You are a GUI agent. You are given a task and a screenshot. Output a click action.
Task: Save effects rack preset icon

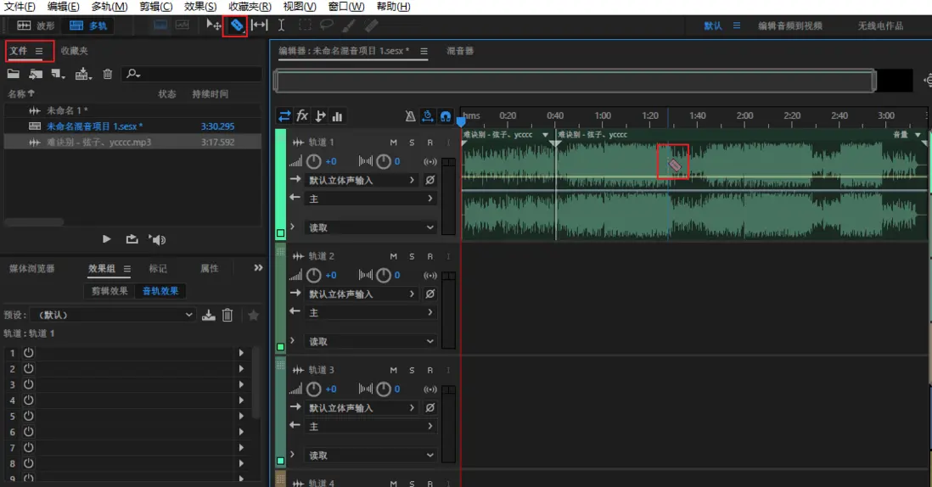pos(209,315)
